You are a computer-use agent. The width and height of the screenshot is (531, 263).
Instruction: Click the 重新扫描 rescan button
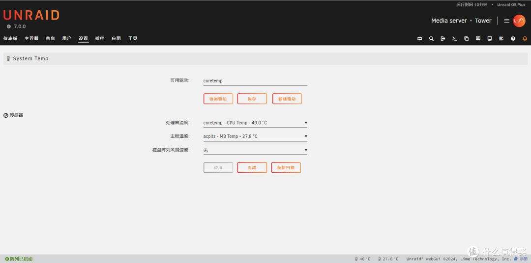click(286, 168)
